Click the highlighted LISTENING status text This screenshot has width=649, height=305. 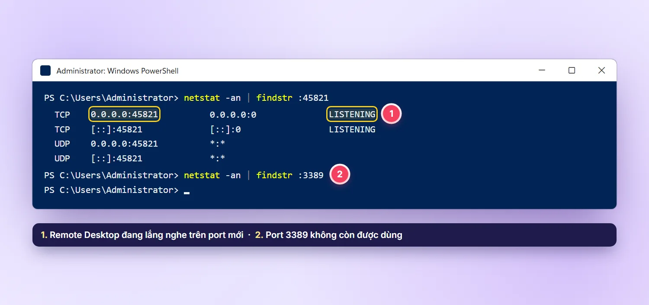352,114
